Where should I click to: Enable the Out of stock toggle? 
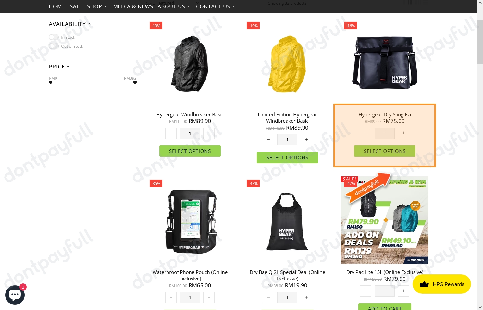click(54, 46)
